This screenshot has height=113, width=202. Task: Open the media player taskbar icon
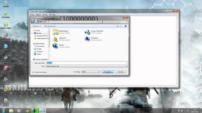(x=19, y=111)
